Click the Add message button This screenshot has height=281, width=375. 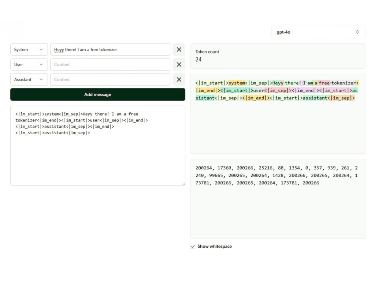[97, 94]
